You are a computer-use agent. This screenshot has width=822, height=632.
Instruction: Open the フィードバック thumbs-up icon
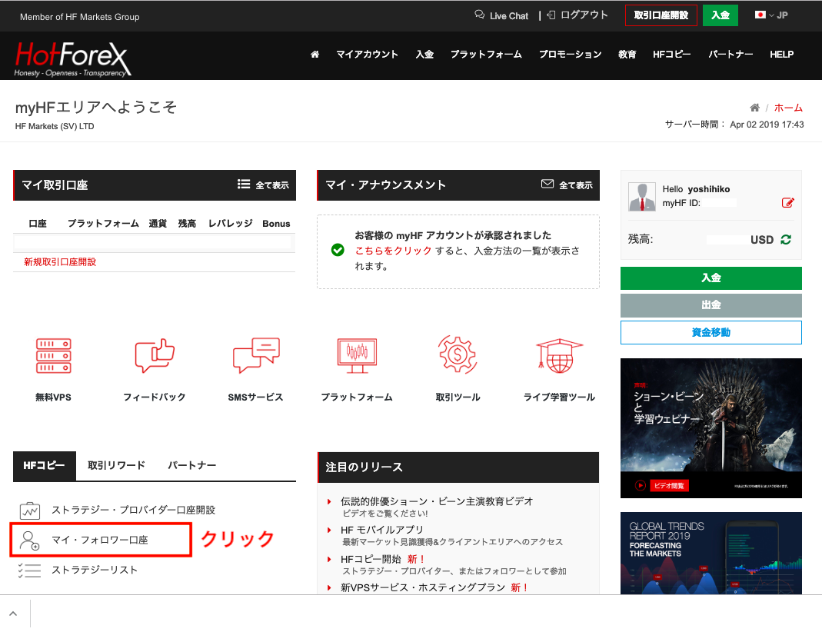pyautogui.click(x=155, y=356)
